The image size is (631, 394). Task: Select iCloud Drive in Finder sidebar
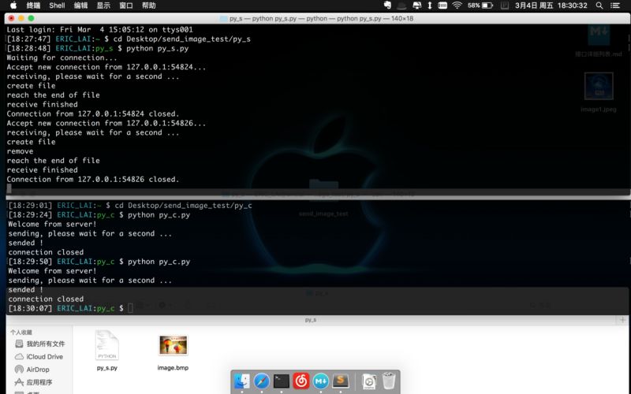[x=39, y=357]
